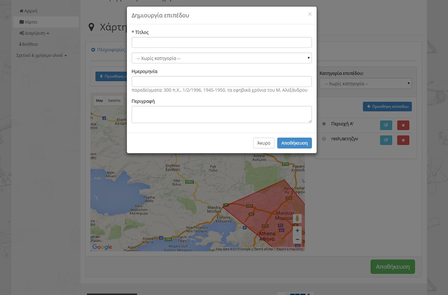Select the Περιοχή Α' radio button
Viewport: 448px width, 295px height.
click(x=324, y=124)
